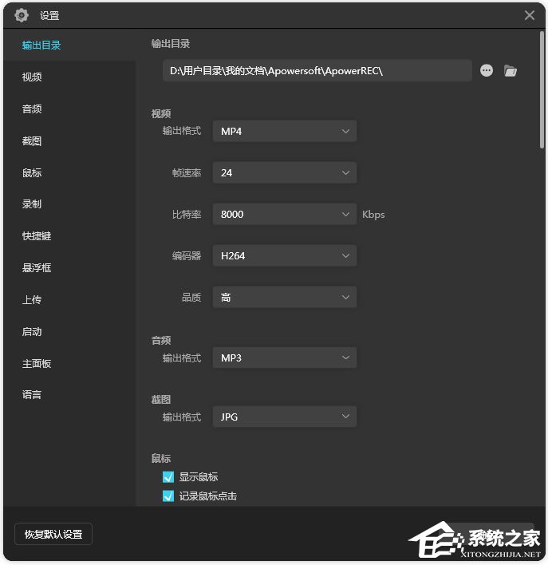Click the vertical scrollbar on the right

tap(542, 96)
